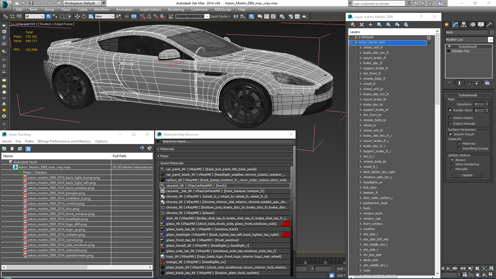
Task: Select the Move transform tool
Action: (77, 16)
